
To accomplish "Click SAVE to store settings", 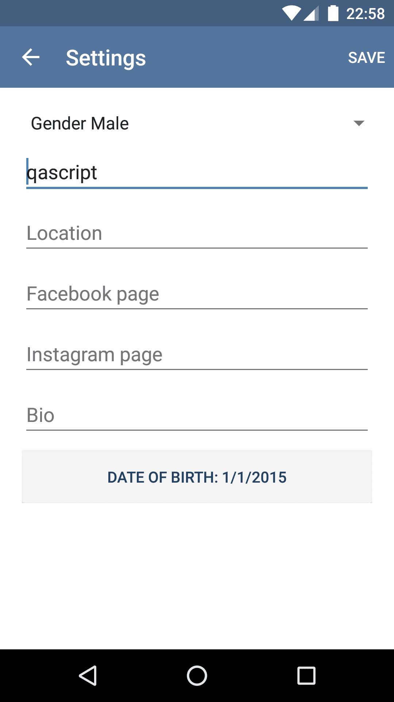I will pyautogui.click(x=366, y=57).
